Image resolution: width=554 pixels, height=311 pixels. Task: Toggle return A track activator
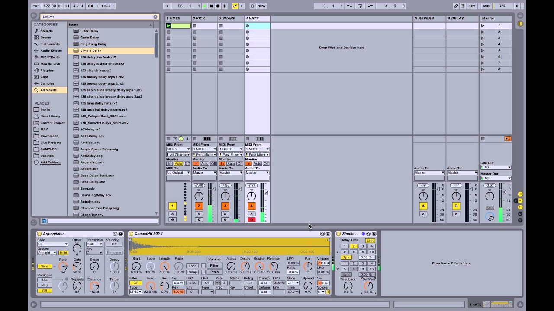pos(423,206)
